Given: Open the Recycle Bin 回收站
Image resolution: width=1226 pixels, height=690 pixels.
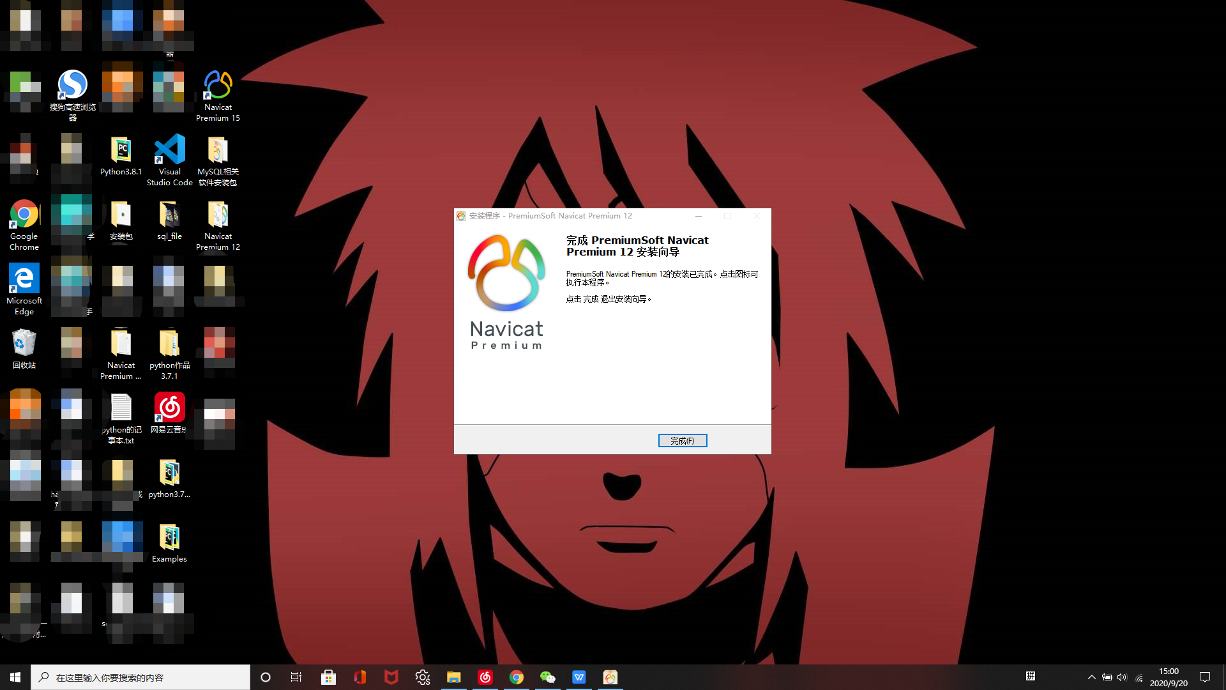Looking at the screenshot, I should pos(24,349).
